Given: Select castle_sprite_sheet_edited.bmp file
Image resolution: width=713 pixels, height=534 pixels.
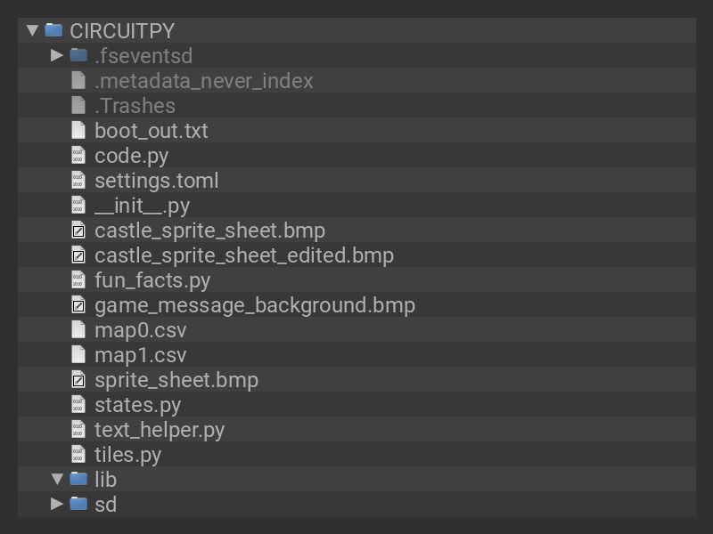Looking at the screenshot, I should coord(244,255).
